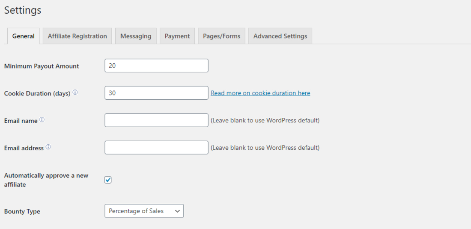Viewport: 471px width, 229px height.
Task: Click the Email address text box
Action: click(156, 148)
